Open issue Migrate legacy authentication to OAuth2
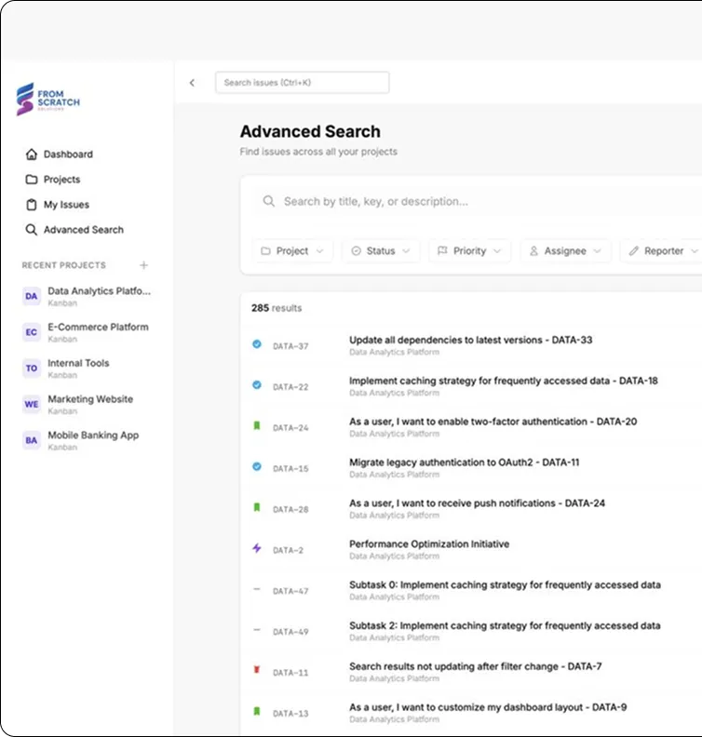The image size is (702, 737). pos(464,462)
